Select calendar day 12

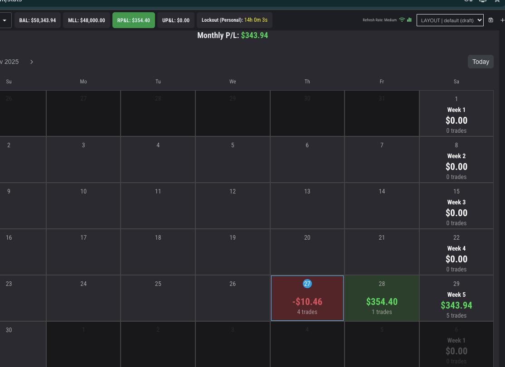tap(233, 206)
